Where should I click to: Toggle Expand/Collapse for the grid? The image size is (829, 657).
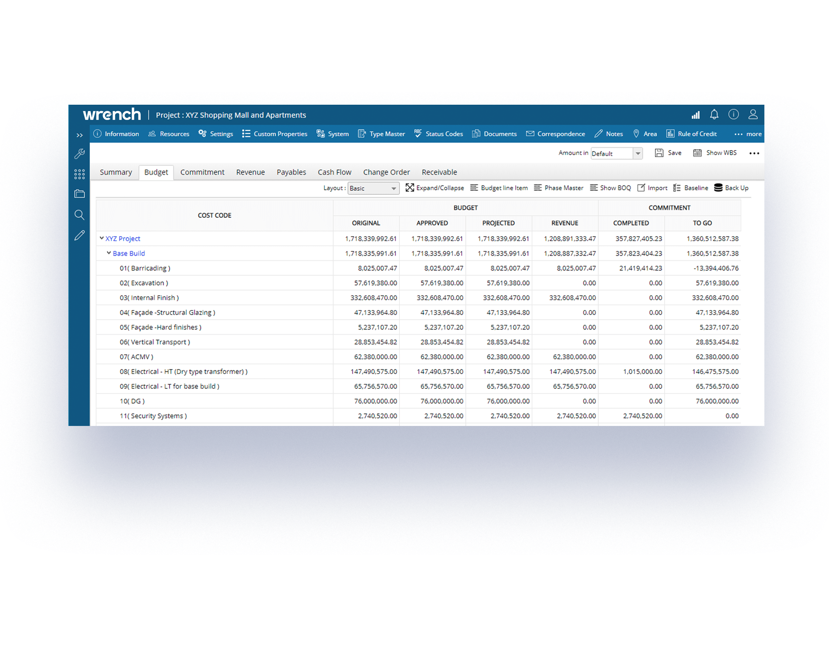435,188
